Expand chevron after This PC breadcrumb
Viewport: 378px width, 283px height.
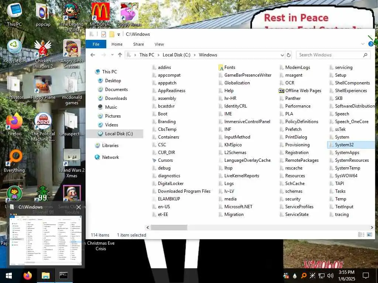click(x=158, y=55)
